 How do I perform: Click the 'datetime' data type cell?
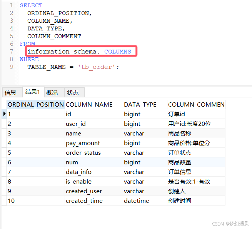pyautogui.click(x=145, y=201)
